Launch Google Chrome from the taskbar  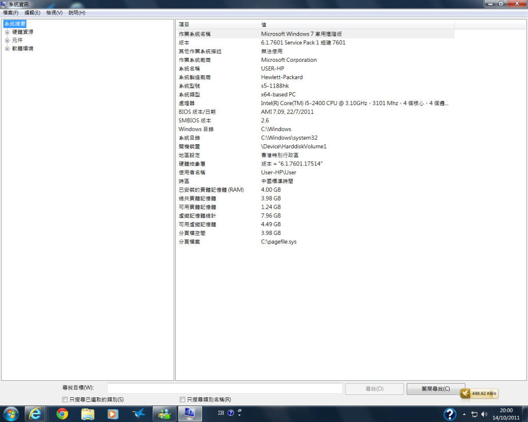[62, 413]
